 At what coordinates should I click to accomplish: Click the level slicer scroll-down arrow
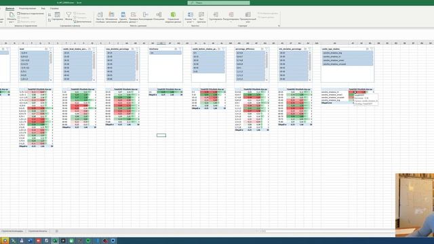51,80
